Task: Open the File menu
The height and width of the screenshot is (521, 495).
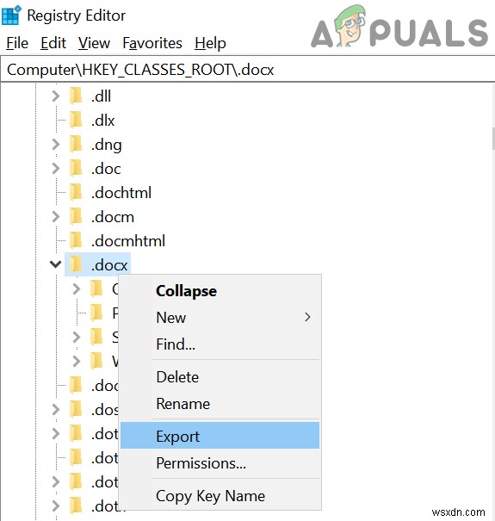Action: pyautogui.click(x=17, y=43)
